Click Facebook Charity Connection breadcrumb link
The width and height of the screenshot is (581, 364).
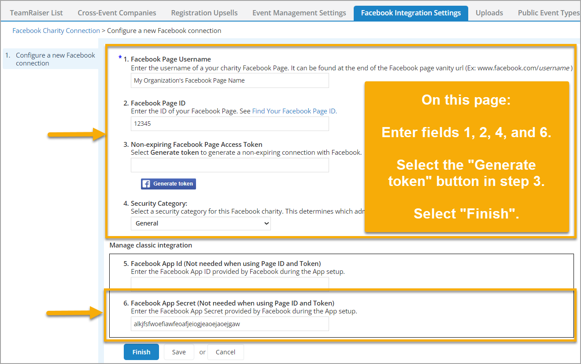pyautogui.click(x=56, y=31)
